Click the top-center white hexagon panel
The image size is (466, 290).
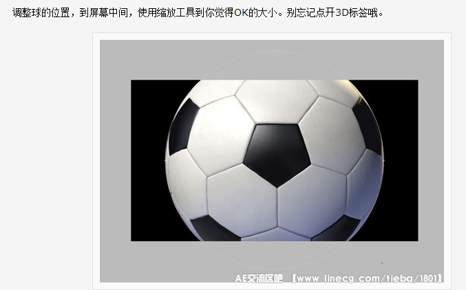click(x=277, y=101)
